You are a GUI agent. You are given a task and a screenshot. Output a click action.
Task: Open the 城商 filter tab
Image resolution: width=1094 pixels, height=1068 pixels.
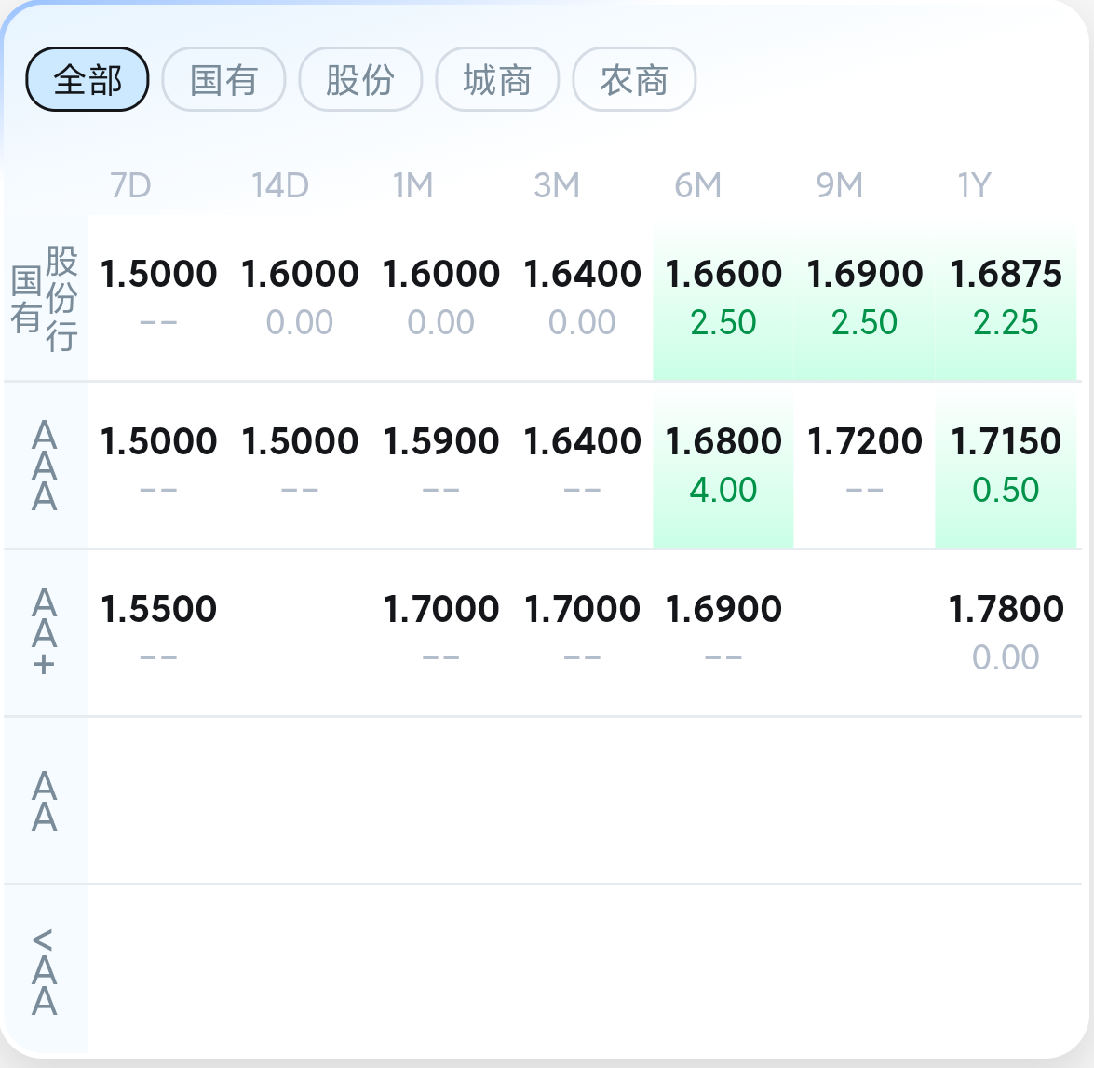click(497, 80)
